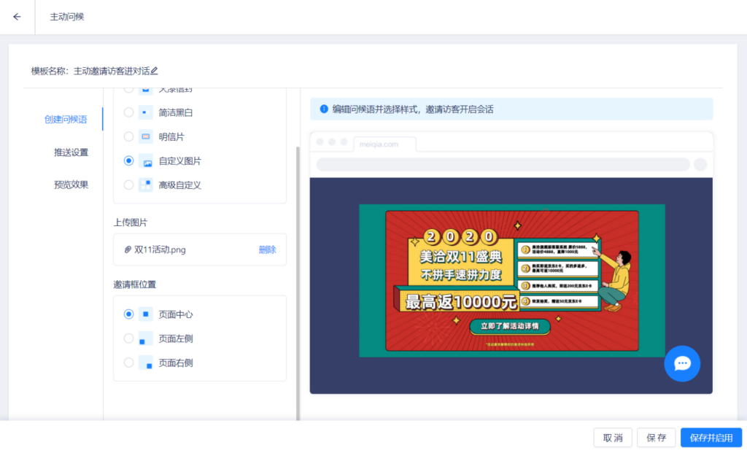This screenshot has width=747, height=453.
Task: Select the 页面左侧 radio button
Action: [x=128, y=338]
